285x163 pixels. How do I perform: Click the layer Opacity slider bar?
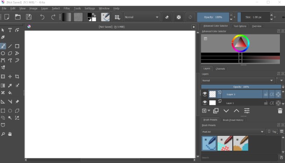(241, 87)
